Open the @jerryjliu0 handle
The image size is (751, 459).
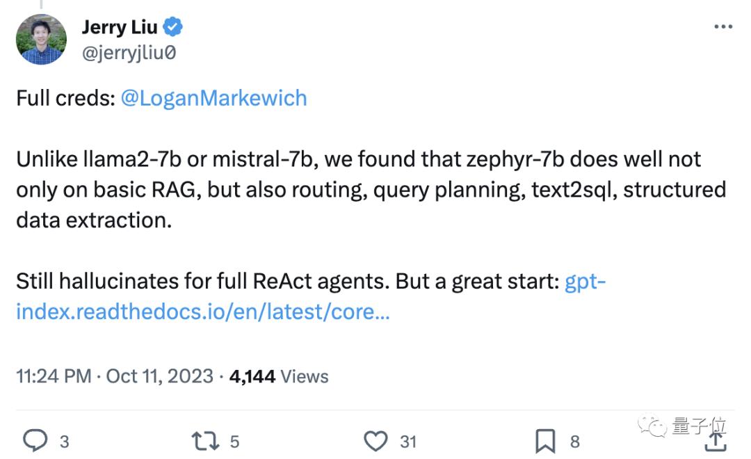click(129, 53)
